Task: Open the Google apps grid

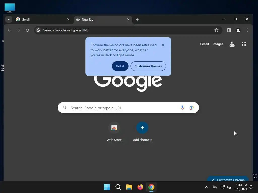Action: [244, 44]
